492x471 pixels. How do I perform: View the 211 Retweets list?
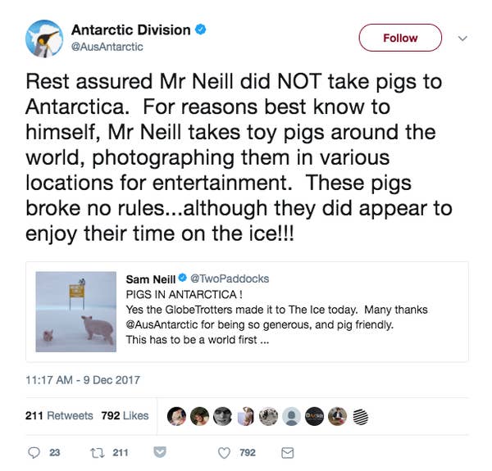(x=59, y=415)
